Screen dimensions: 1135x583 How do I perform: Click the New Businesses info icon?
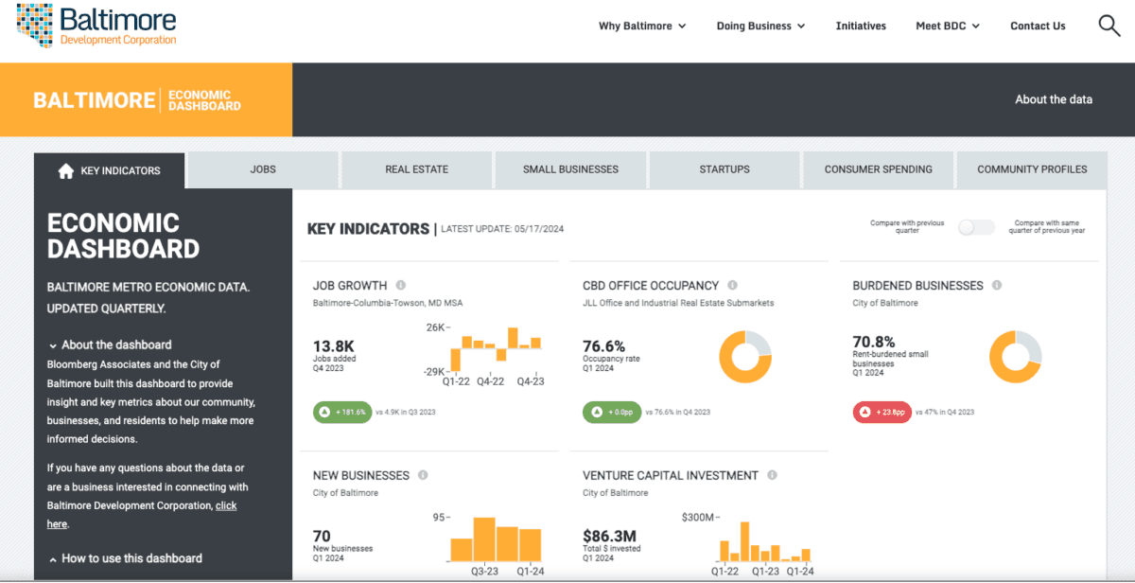pyautogui.click(x=426, y=474)
